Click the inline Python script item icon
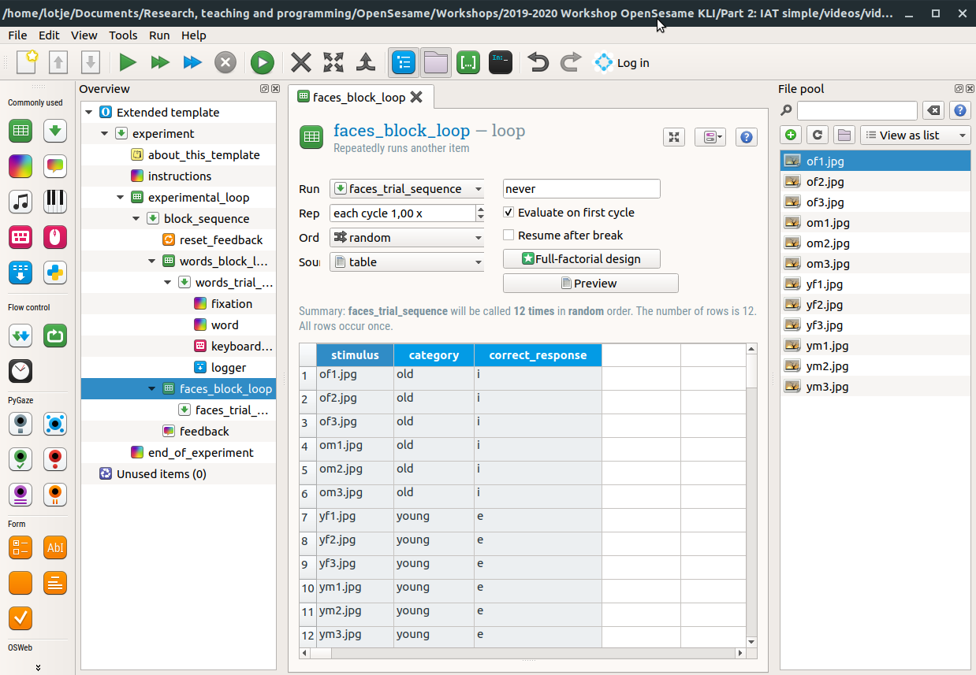 55,273
